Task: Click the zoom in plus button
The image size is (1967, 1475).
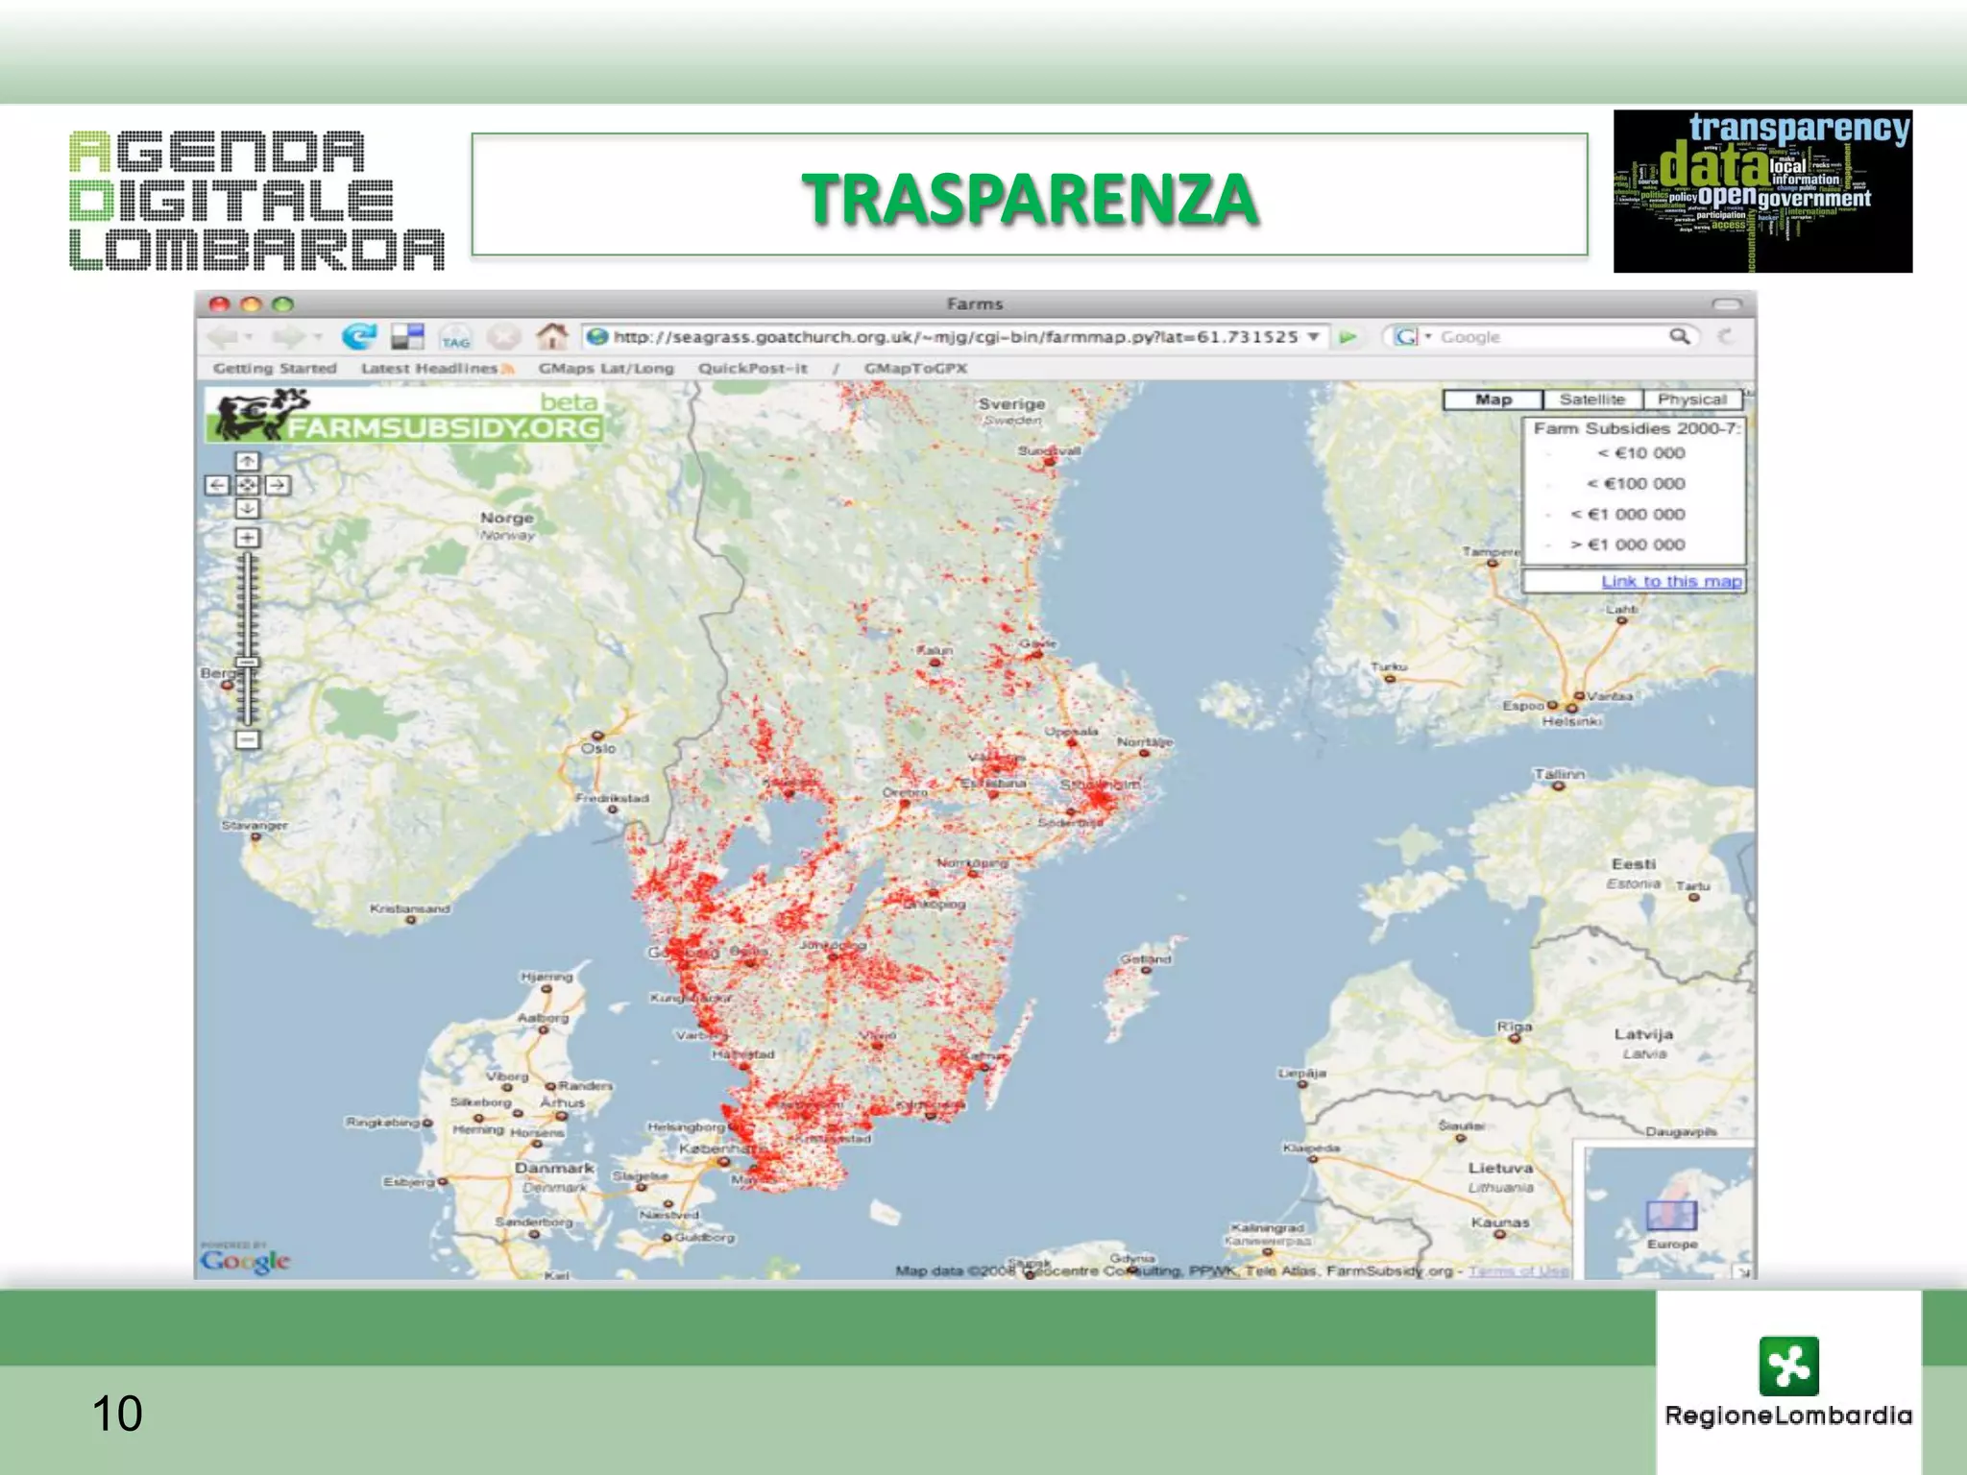Action: [x=248, y=538]
